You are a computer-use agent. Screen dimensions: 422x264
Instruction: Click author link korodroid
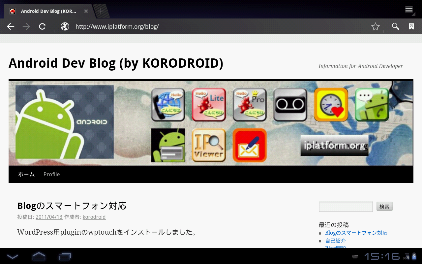(x=94, y=217)
